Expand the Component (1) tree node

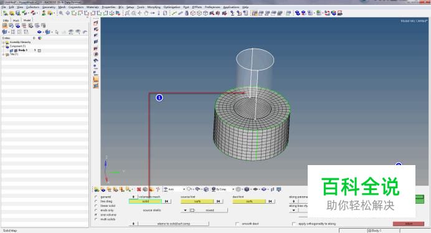click(3, 47)
